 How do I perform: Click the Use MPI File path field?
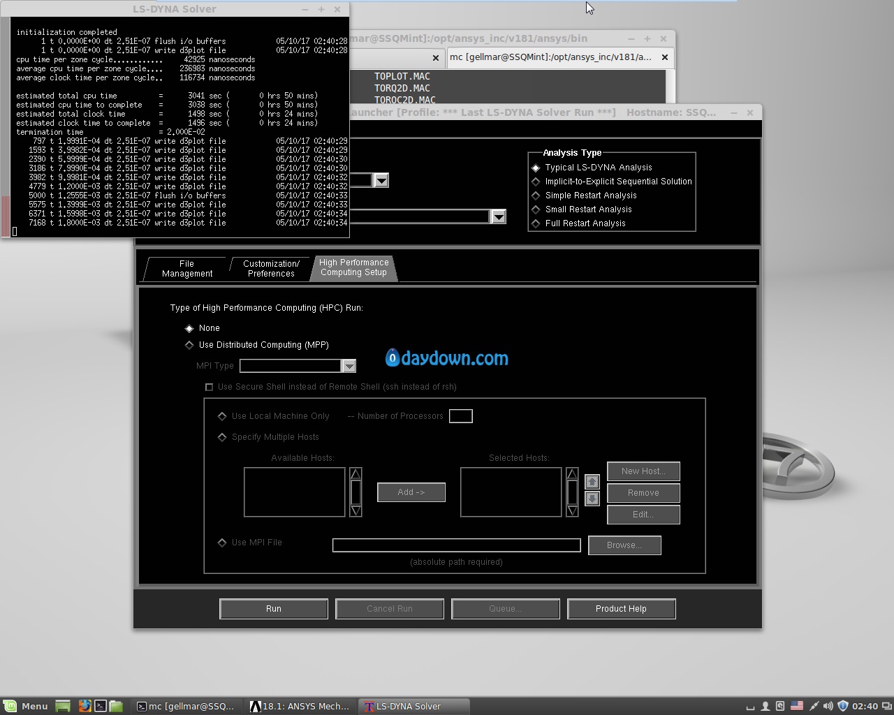click(457, 545)
